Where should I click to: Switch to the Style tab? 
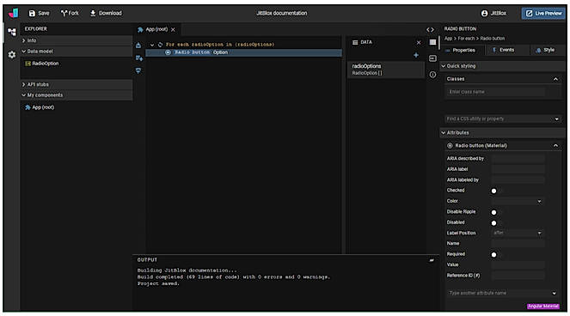coord(546,50)
